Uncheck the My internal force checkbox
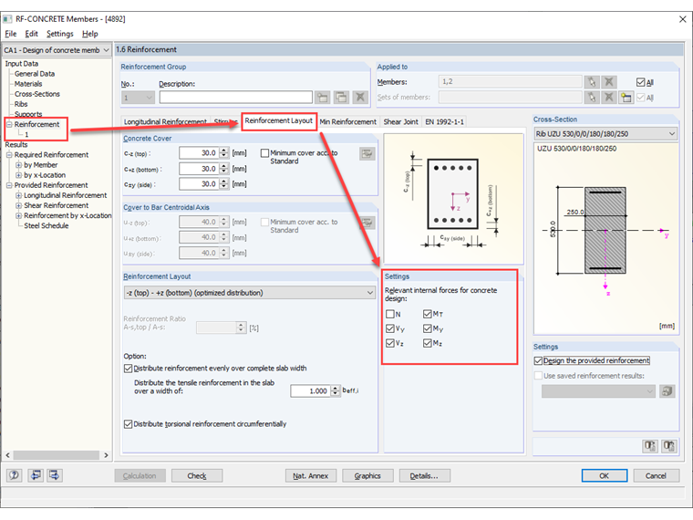Viewport: 693px width, 520px height. [427, 328]
